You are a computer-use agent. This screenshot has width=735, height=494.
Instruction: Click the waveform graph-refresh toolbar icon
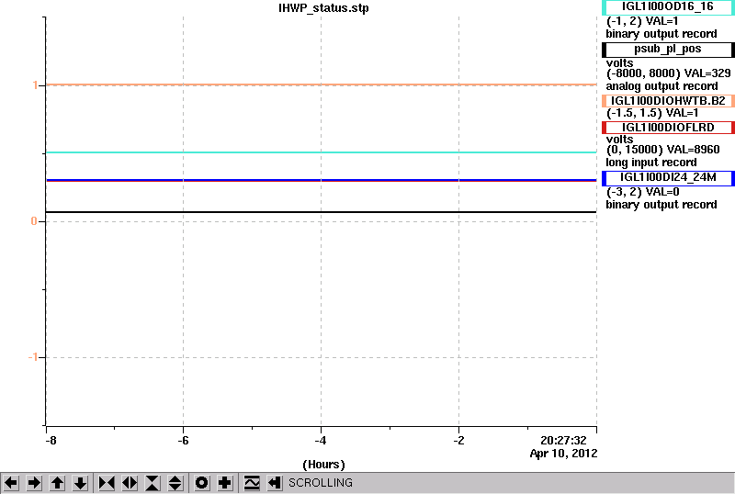(x=252, y=483)
